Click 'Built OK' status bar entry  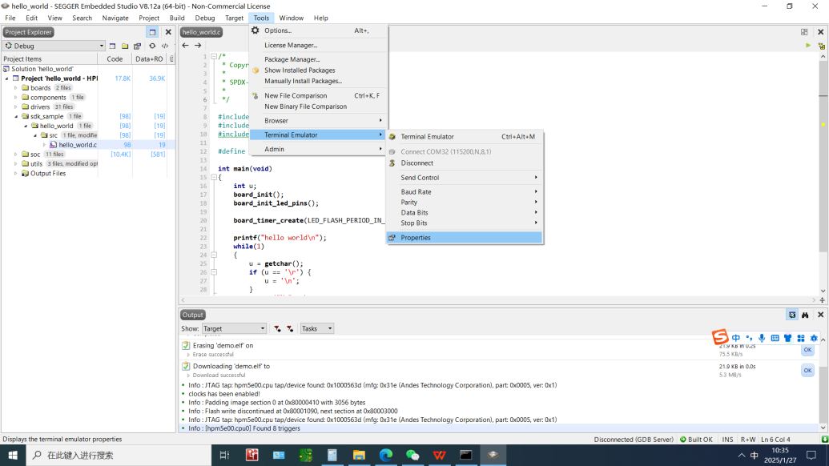tap(696, 440)
